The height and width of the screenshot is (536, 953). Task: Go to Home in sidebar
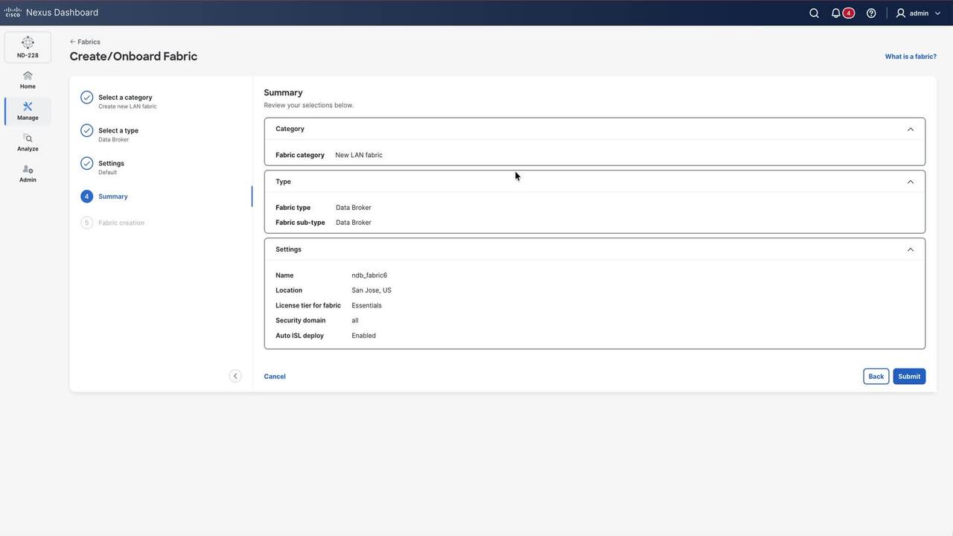pyautogui.click(x=28, y=80)
